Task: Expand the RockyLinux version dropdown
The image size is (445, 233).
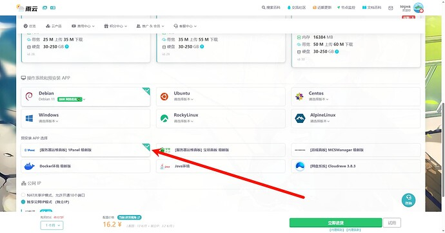Action: click(183, 121)
